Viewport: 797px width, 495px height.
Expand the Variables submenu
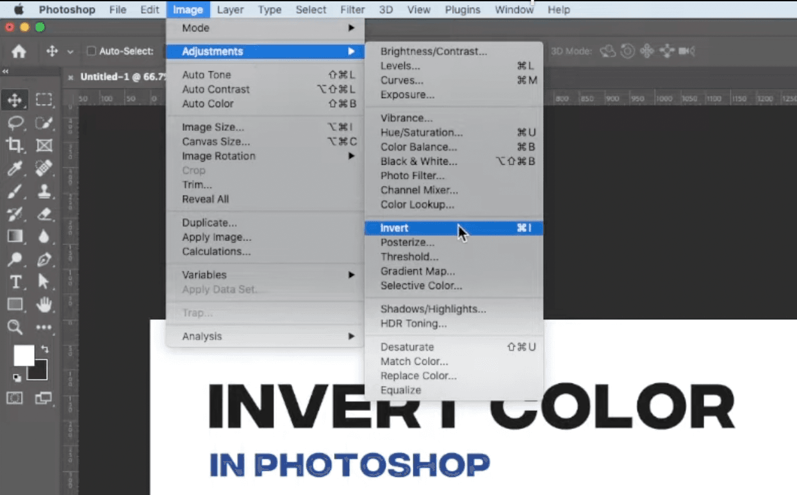click(265, 274)
